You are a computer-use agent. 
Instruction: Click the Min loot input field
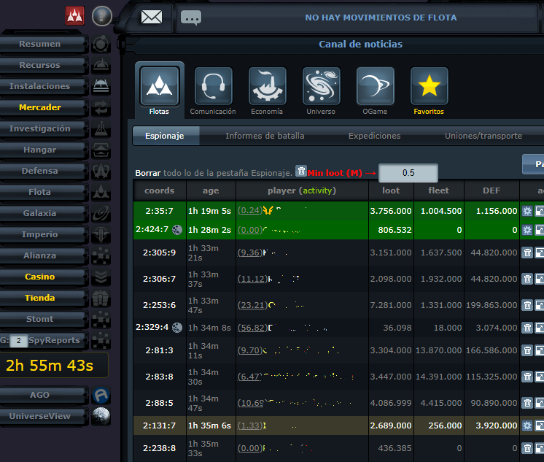(408, 173)
